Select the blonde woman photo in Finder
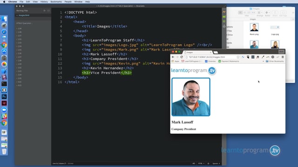The width and height of the screenshot is (298, 167). (x=275, y=45)
